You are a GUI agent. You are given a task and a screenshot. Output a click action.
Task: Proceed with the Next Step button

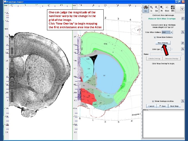(x=174, y=106)
